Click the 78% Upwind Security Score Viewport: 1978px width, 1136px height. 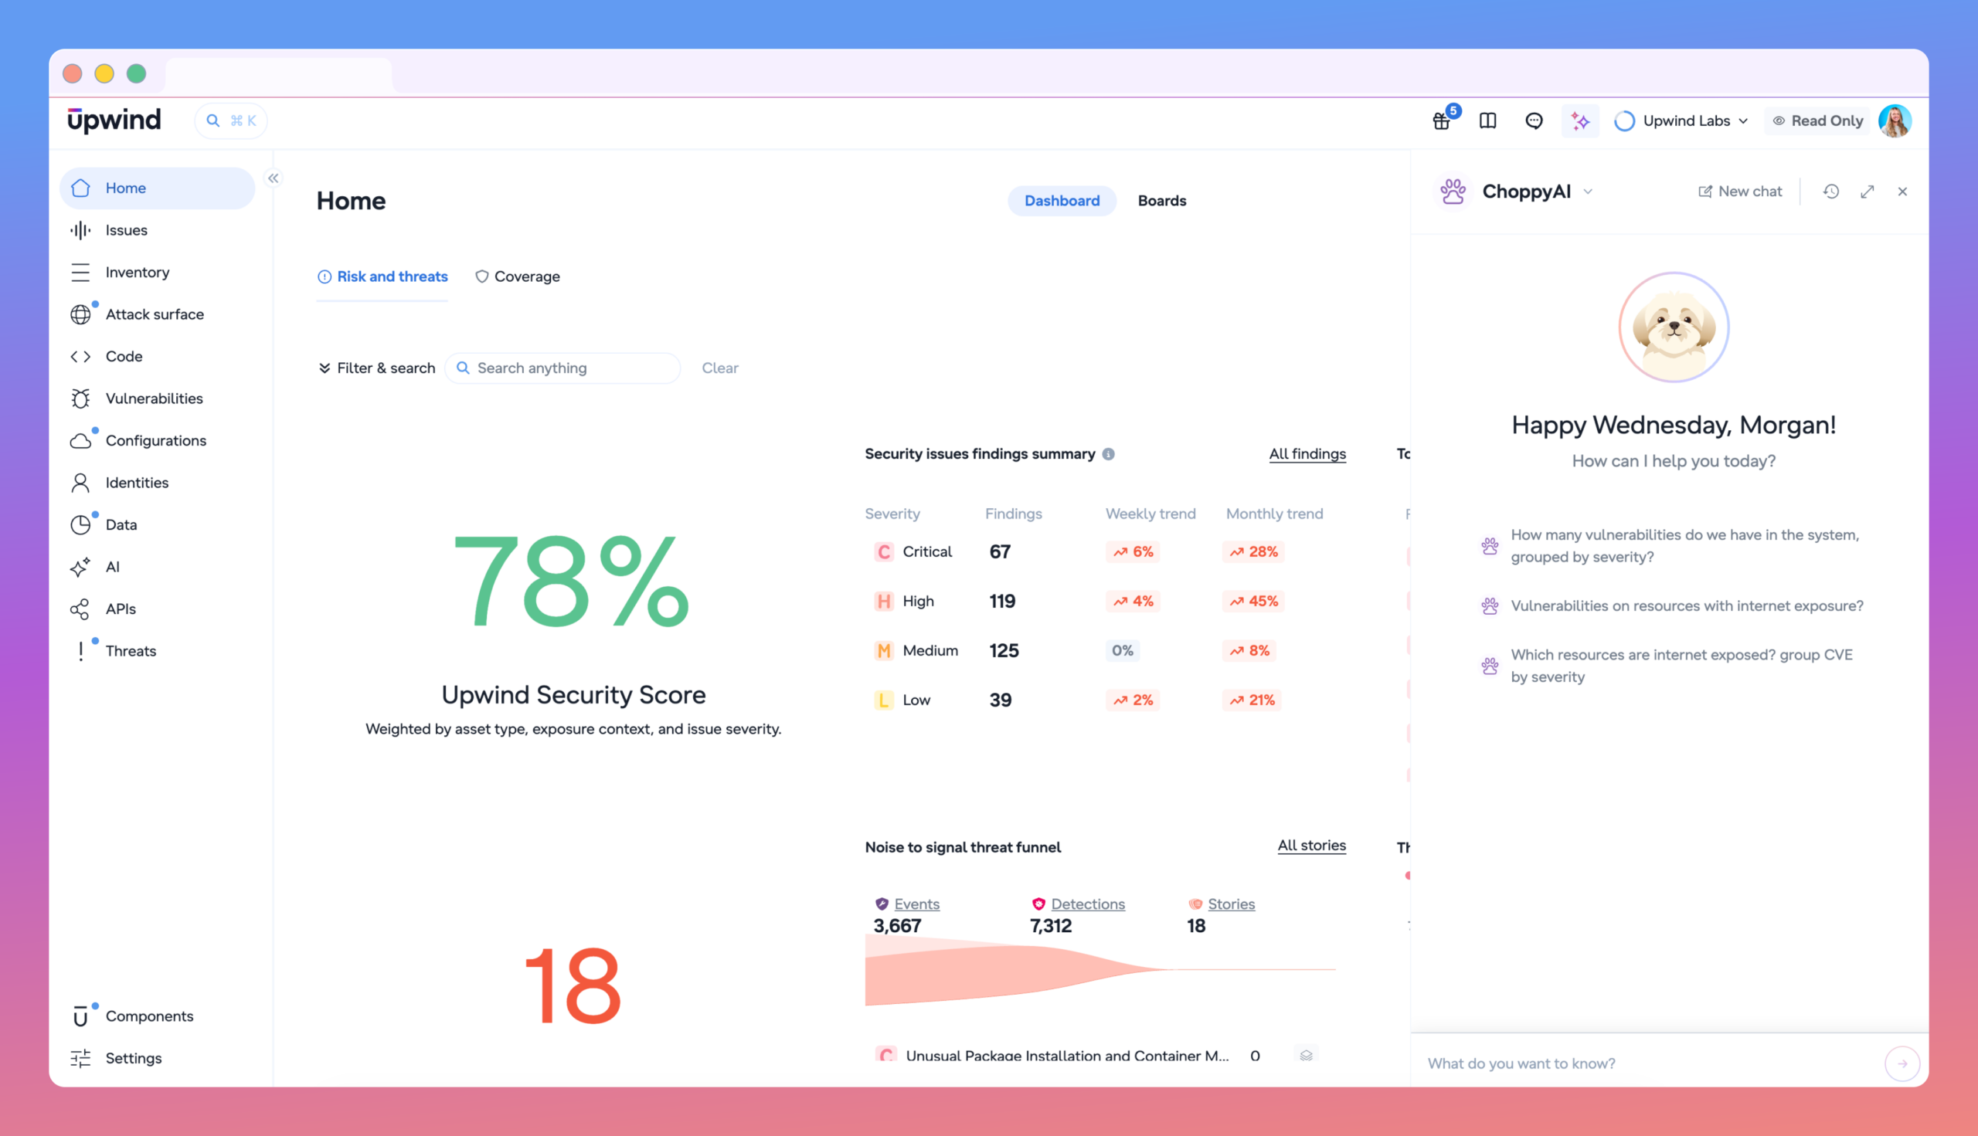(x=573, y=582)
